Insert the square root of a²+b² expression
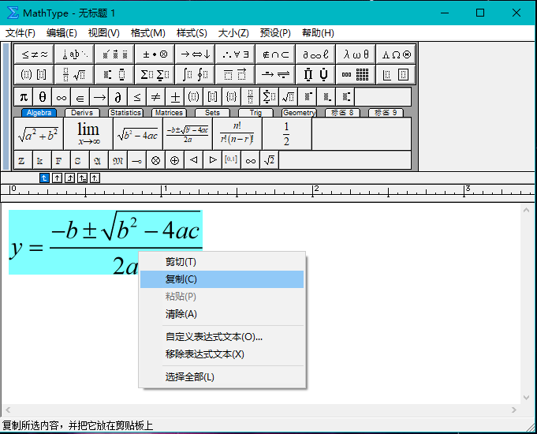537x434 pixels. (x=39, y=133)
